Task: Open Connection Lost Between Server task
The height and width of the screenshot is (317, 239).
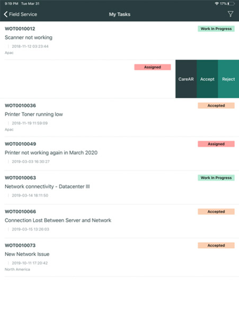Action: [x=119, y=221]
